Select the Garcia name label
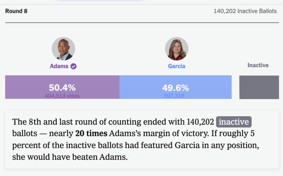This screenshot has height=176, width=283. coord(177,66)
